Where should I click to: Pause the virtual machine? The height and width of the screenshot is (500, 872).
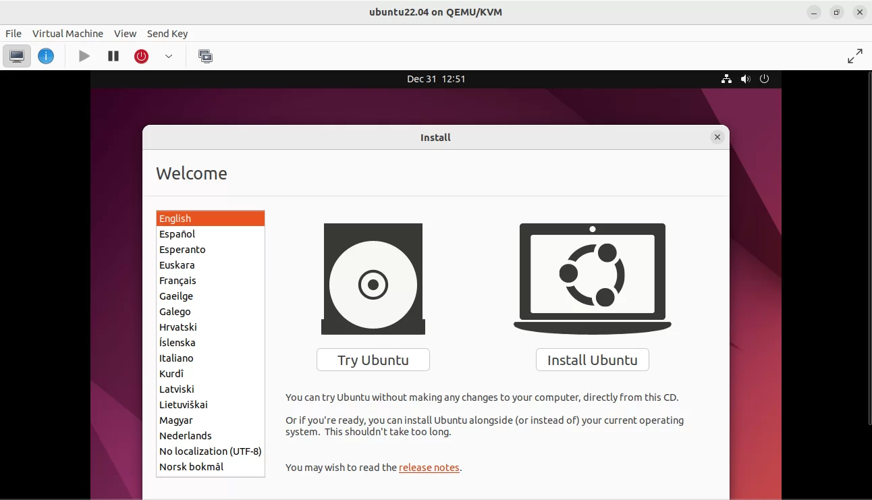point(113,56)
